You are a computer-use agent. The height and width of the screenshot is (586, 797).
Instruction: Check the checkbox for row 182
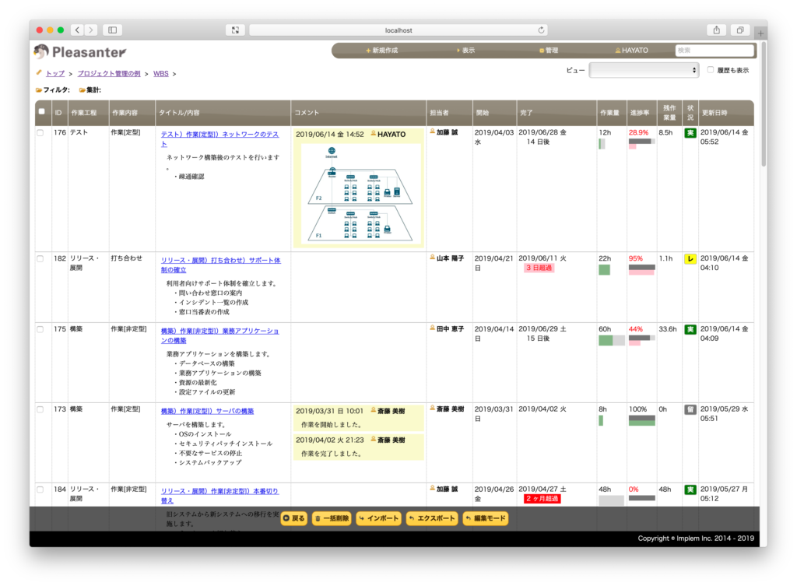[40, 258]
